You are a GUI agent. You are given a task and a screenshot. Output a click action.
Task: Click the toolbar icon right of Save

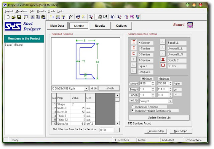[25, 17]
